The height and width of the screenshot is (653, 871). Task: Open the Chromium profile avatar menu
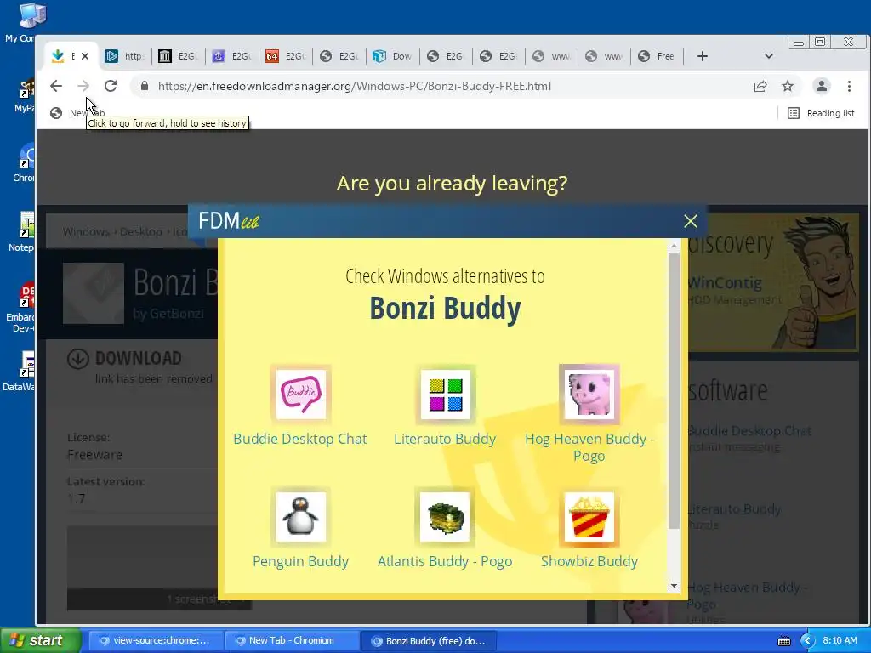(822, 86)
